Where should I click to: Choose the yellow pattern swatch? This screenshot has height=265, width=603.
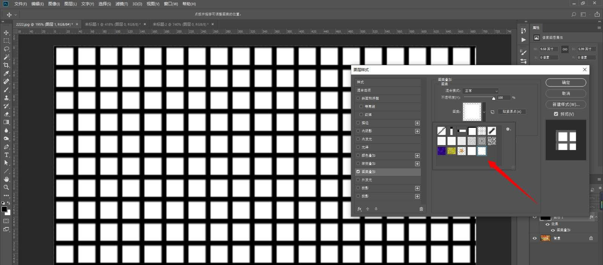(x=451, y=151)
